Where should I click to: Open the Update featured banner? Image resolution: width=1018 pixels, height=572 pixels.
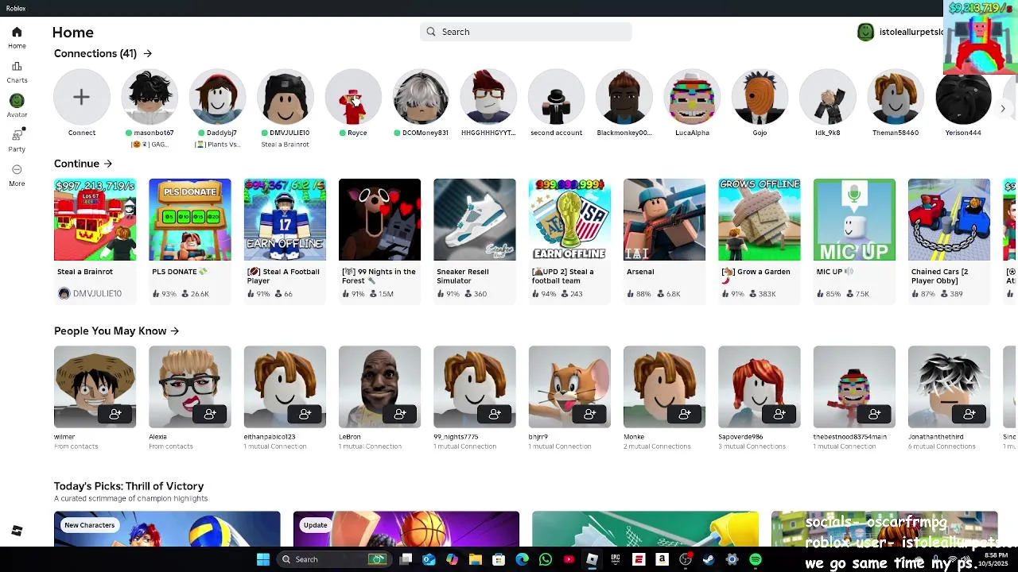[x=406, y=529]
